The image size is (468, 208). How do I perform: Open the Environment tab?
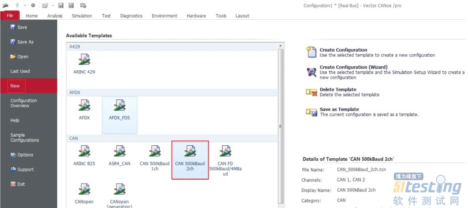(x=164, y=16)
